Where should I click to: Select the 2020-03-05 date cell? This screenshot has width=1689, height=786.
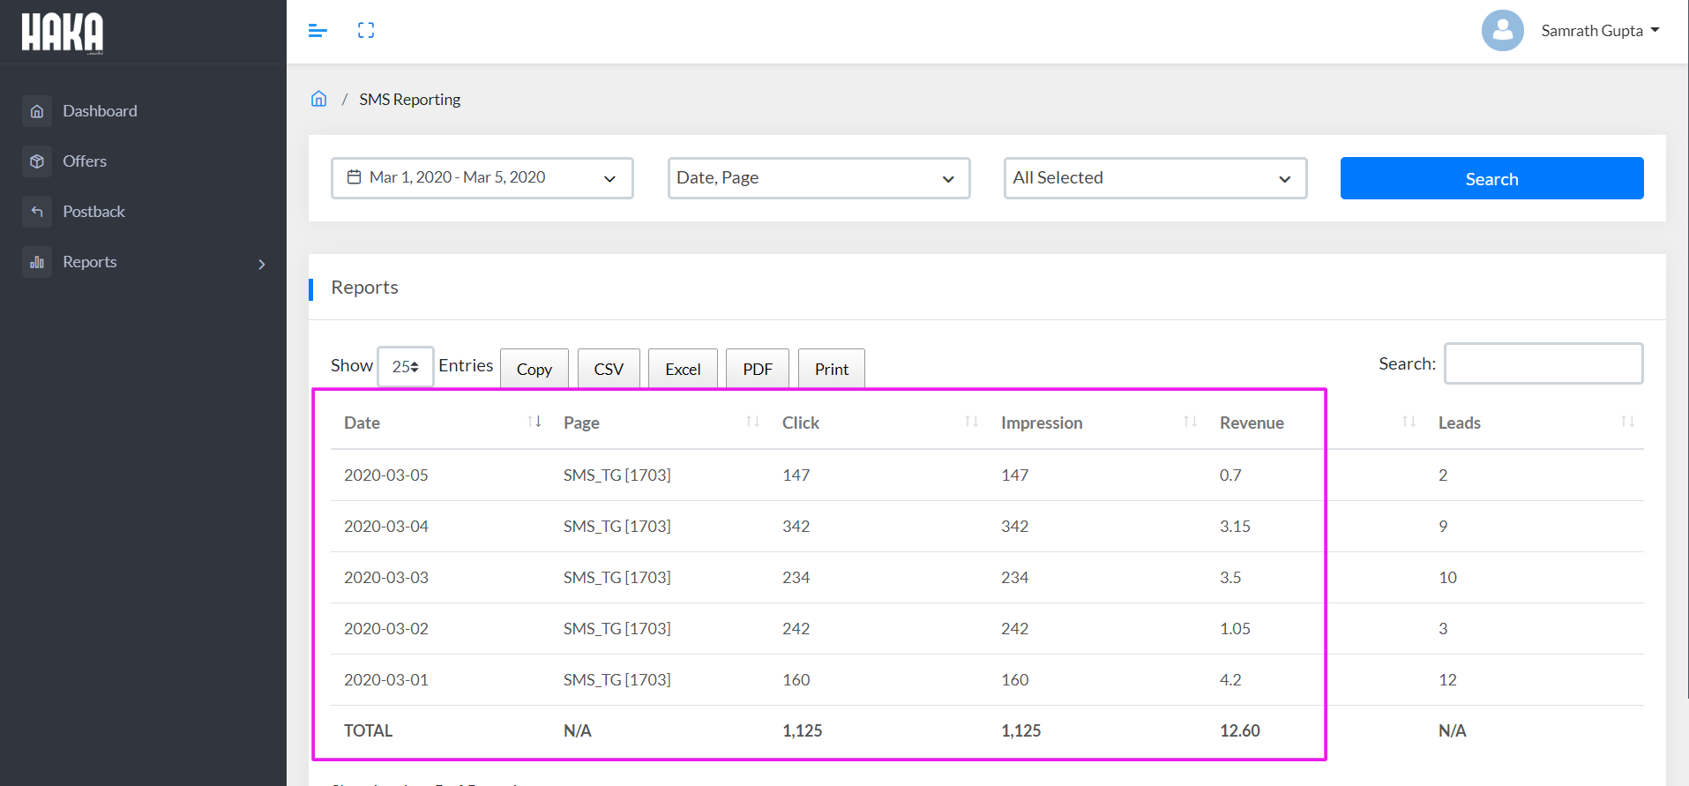386,475
